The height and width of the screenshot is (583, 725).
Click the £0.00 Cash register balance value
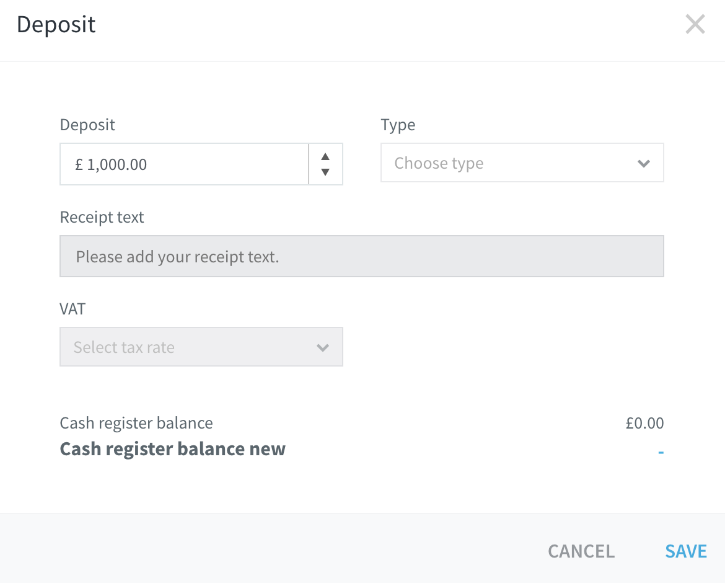644,423
